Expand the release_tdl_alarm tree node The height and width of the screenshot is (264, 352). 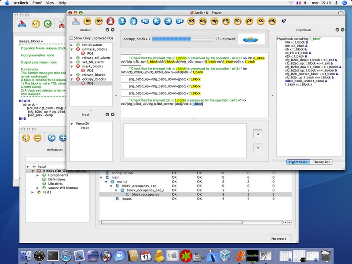coord(72,58)
